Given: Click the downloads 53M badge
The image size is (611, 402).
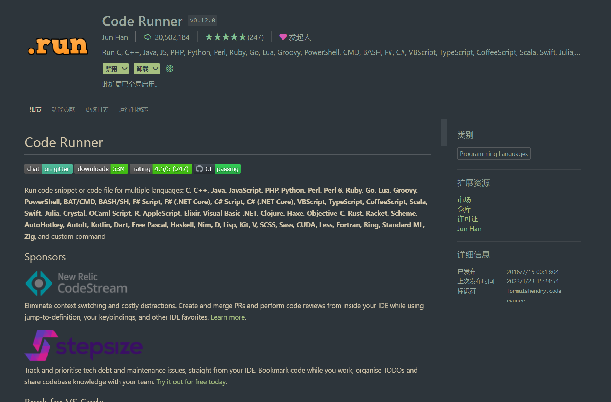Looking at the screenshot, I should (x=101, y=169).
